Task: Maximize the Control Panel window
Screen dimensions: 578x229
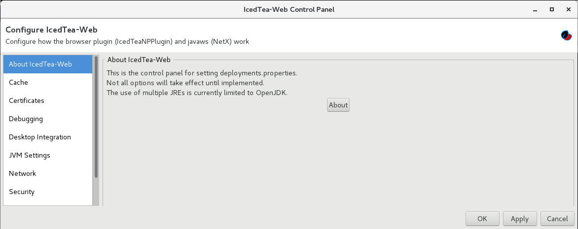Action: (x=551, y=9)
